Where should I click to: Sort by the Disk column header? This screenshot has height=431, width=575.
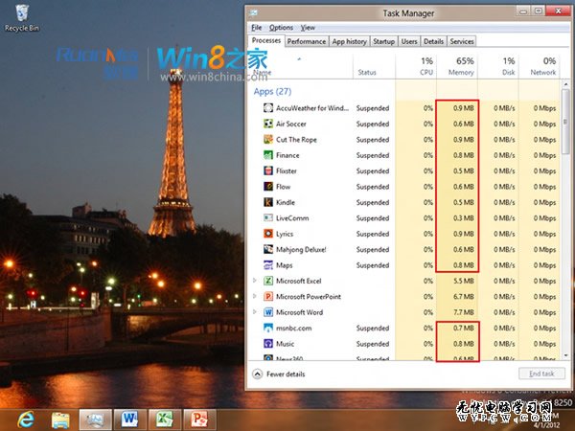(x=498, y=66)
